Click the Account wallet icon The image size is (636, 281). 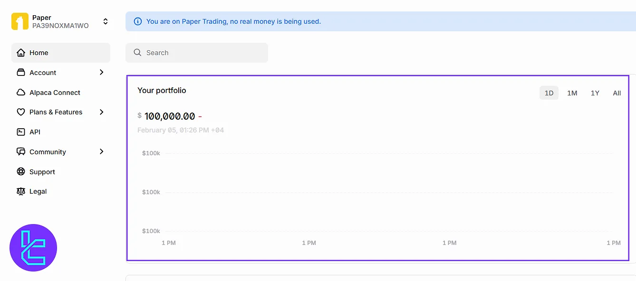point(20,73)
